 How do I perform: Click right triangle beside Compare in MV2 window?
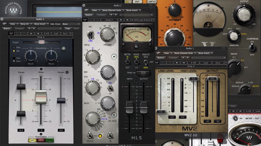pyautogui.click(x=188, y=58)
